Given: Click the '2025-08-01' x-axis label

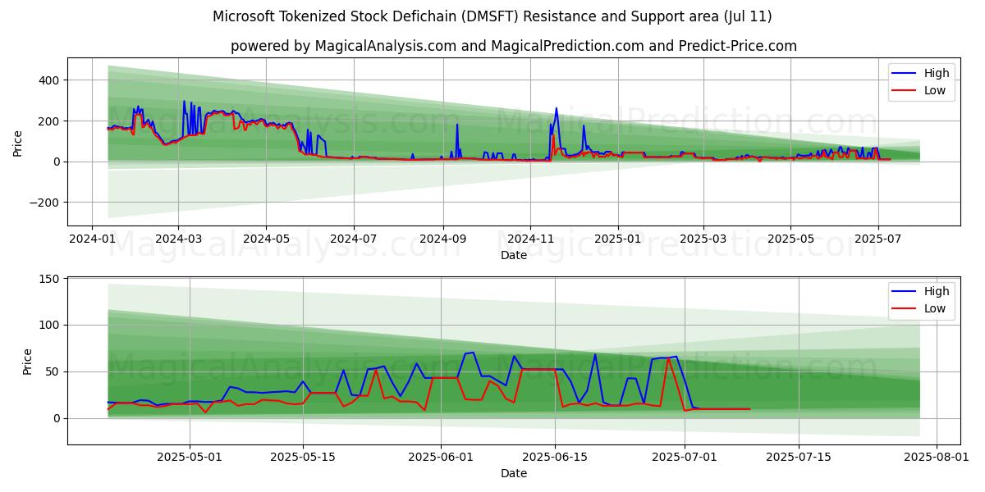Looking at the screenshot, I should tap(936, 457).
